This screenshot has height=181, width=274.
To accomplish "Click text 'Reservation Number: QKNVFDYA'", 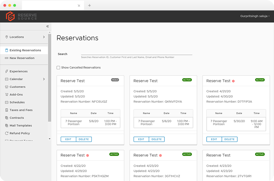I will tap(158, 102).
